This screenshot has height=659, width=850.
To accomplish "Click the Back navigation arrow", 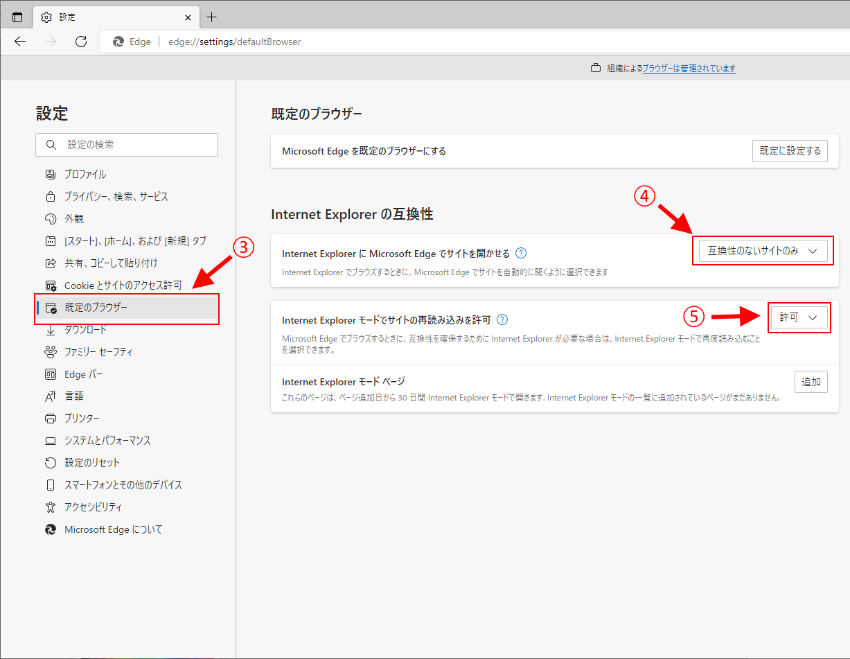I will [20, 42].
